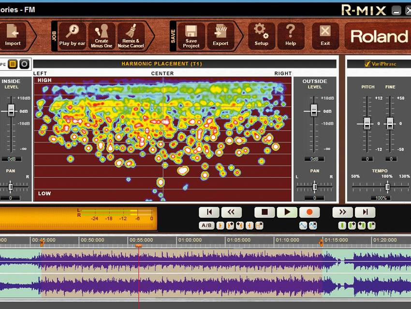Click the Fine value field

pos(391,159)
